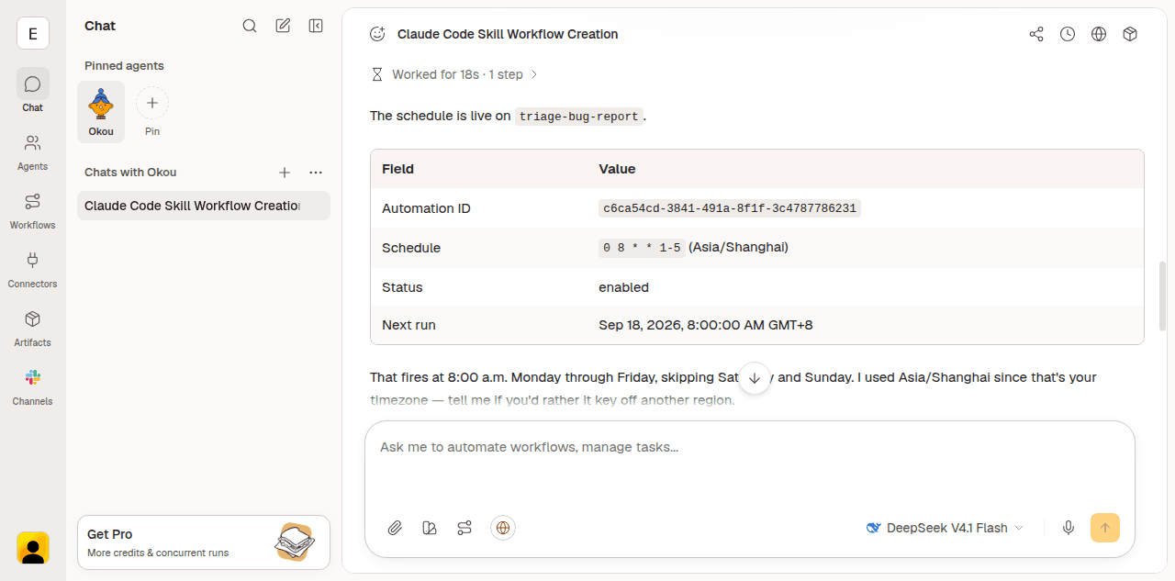Select the Automation ID value
This screenshot has width=1175, height=581.
pos(730,208)
